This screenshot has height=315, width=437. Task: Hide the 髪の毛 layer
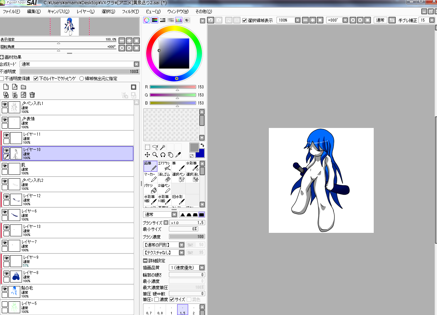(5, 289)
